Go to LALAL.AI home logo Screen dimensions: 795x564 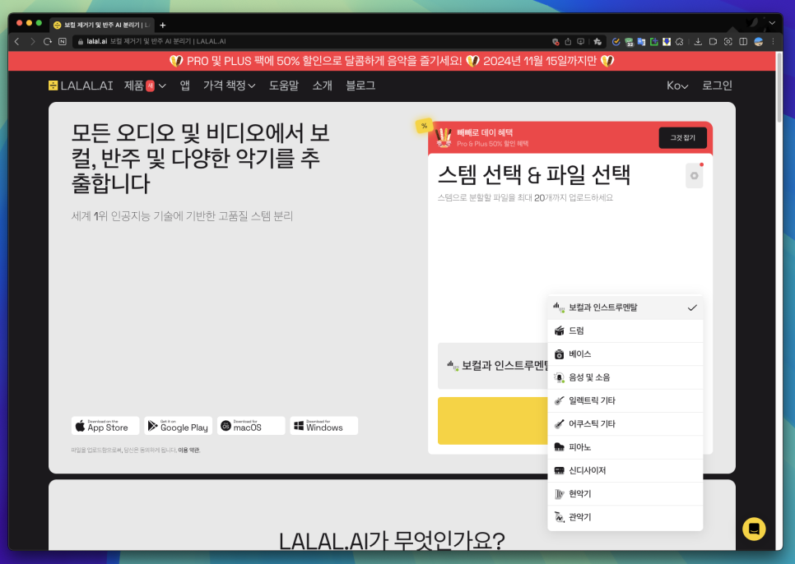click(x=81, y=86)
